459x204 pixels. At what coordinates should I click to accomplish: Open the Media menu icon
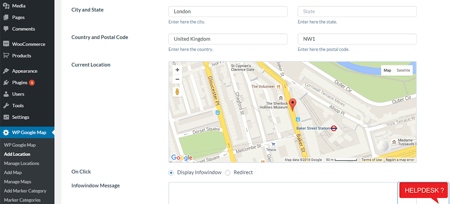click(6, 6)
